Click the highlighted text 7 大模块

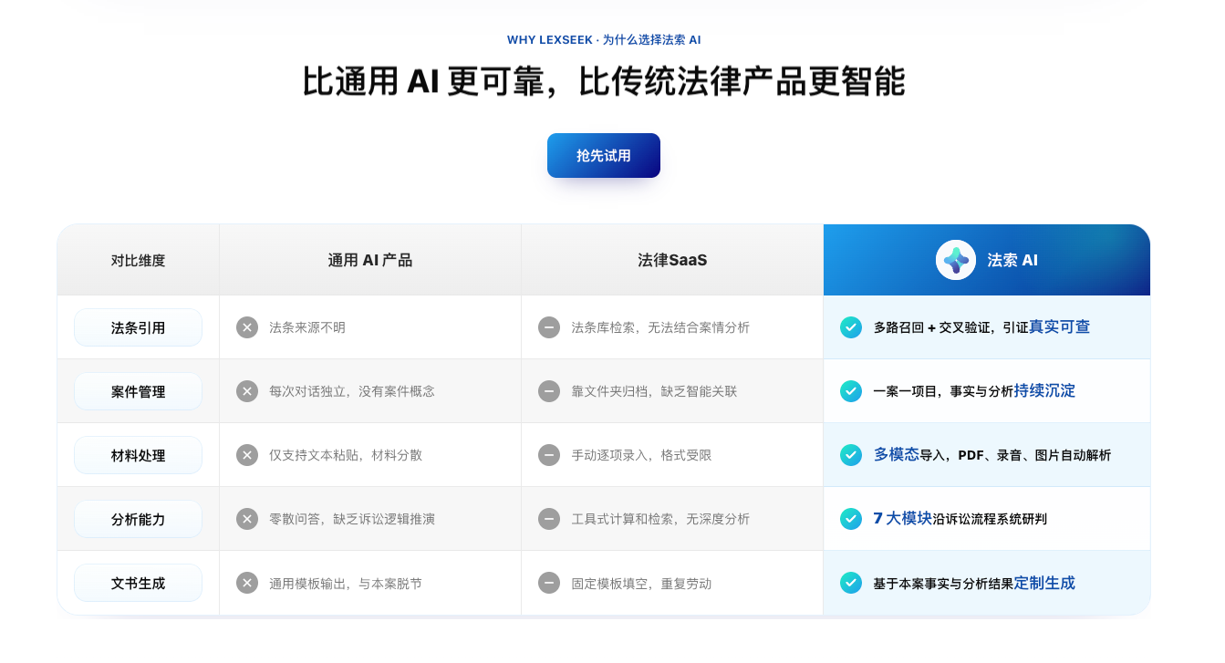pyautogui.click(x=902, y=518)
